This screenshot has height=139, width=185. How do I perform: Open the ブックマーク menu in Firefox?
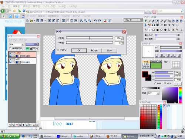click(x=49, y=6)
